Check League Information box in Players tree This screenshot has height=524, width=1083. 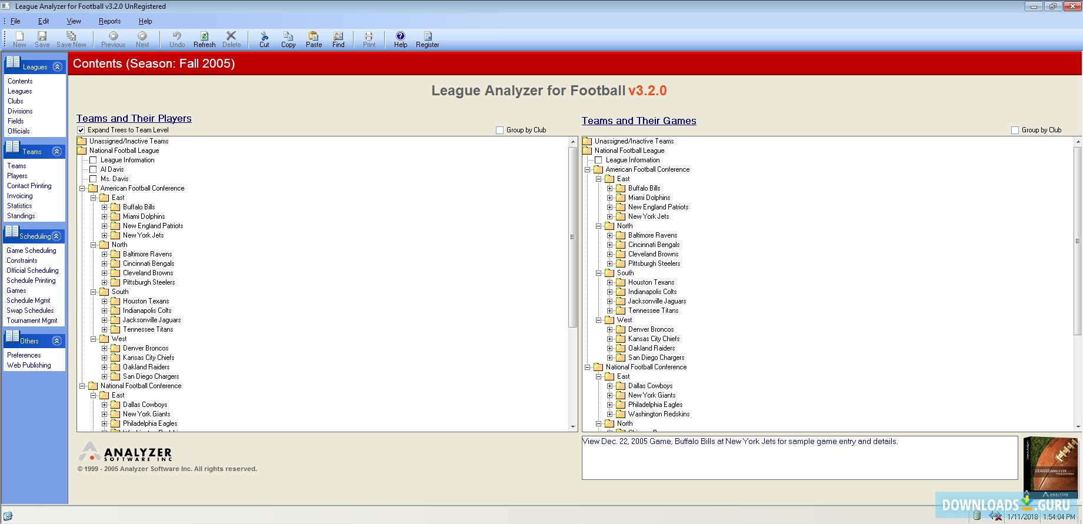93,160
